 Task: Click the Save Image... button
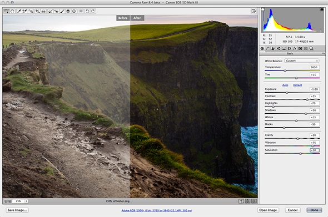tap(17, 210)
